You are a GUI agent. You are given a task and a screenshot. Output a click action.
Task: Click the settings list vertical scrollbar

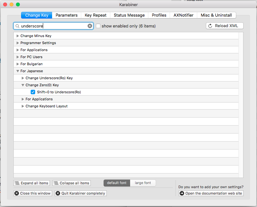click(241, 105)
